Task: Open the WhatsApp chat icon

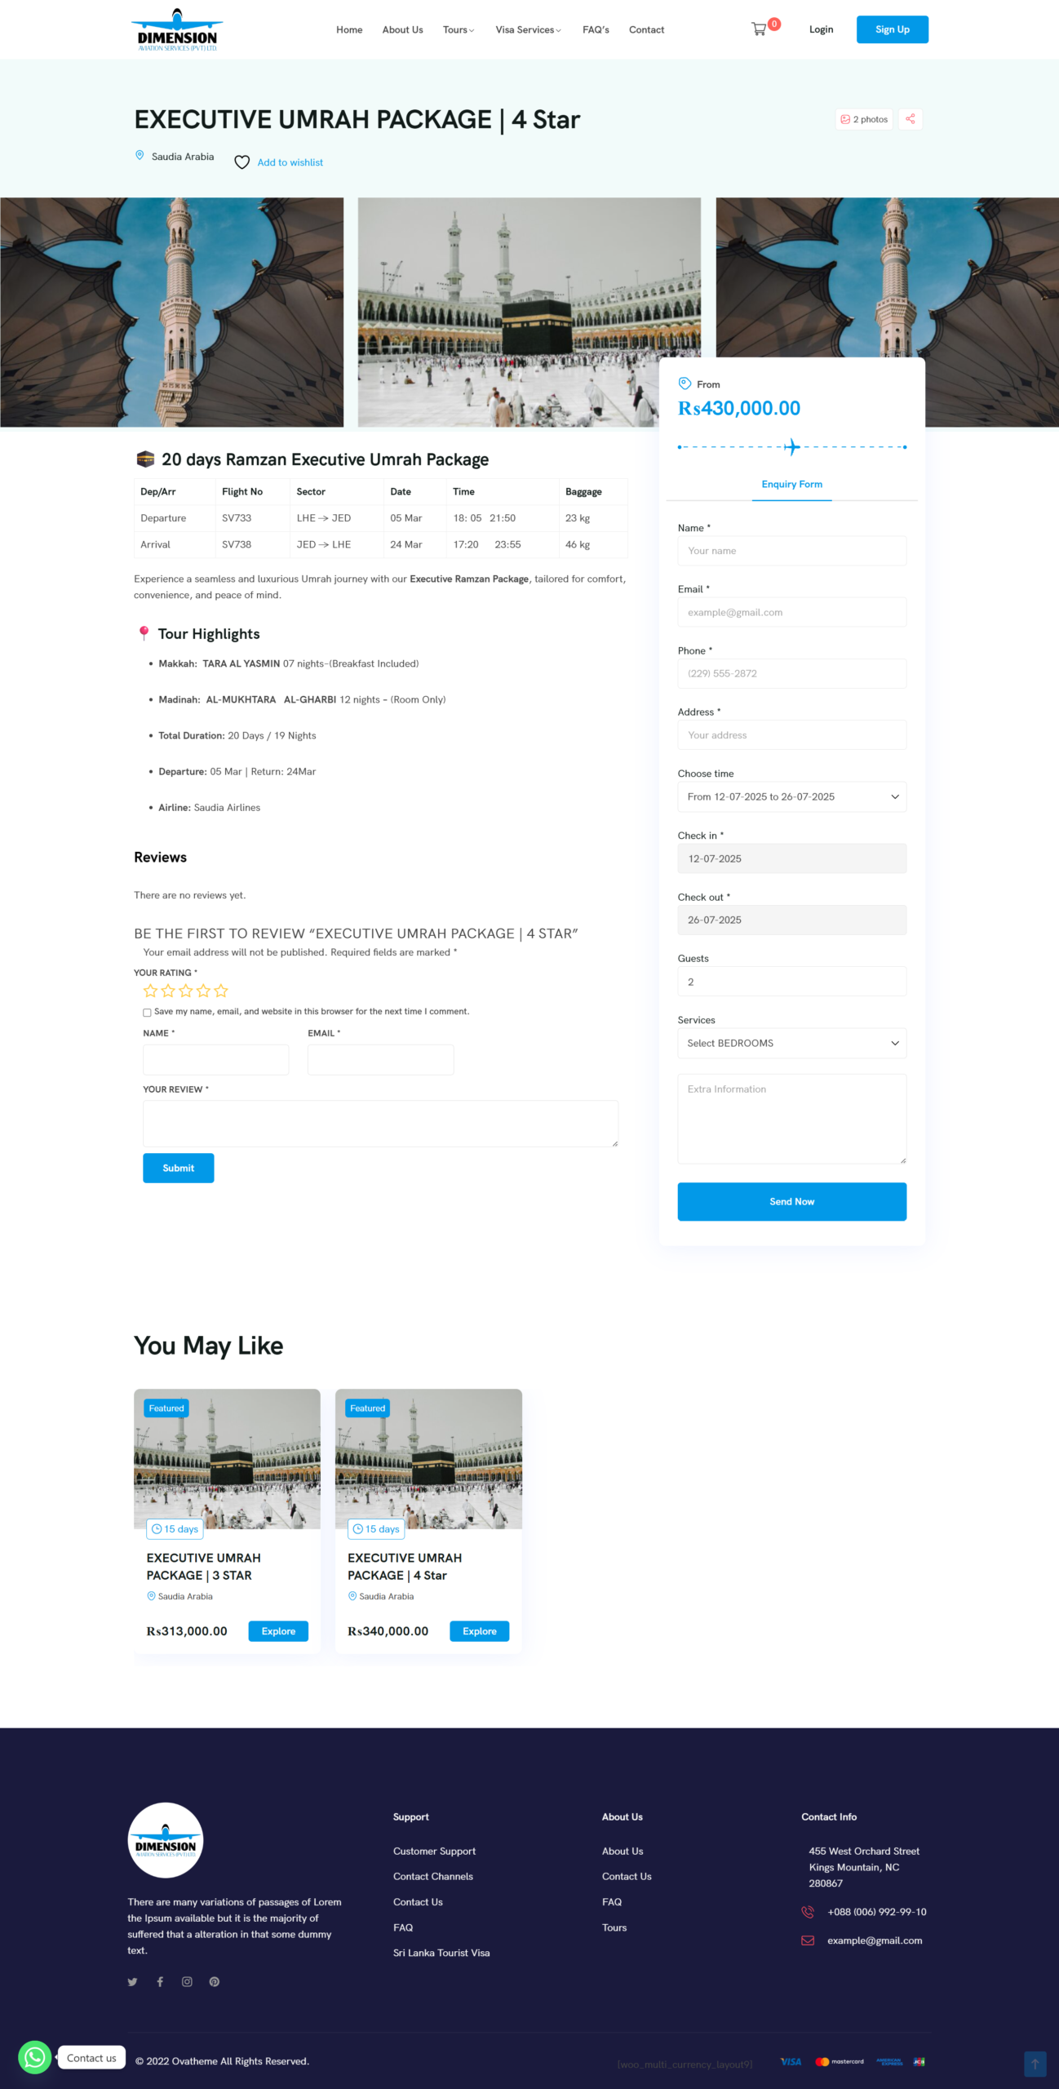Action: pos(34,2057)
